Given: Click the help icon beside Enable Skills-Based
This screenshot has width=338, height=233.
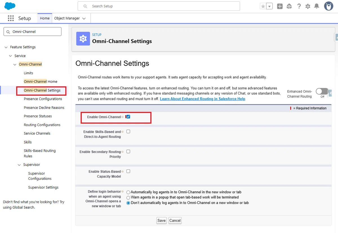Looking at the screenshot, I should [123, 132].
